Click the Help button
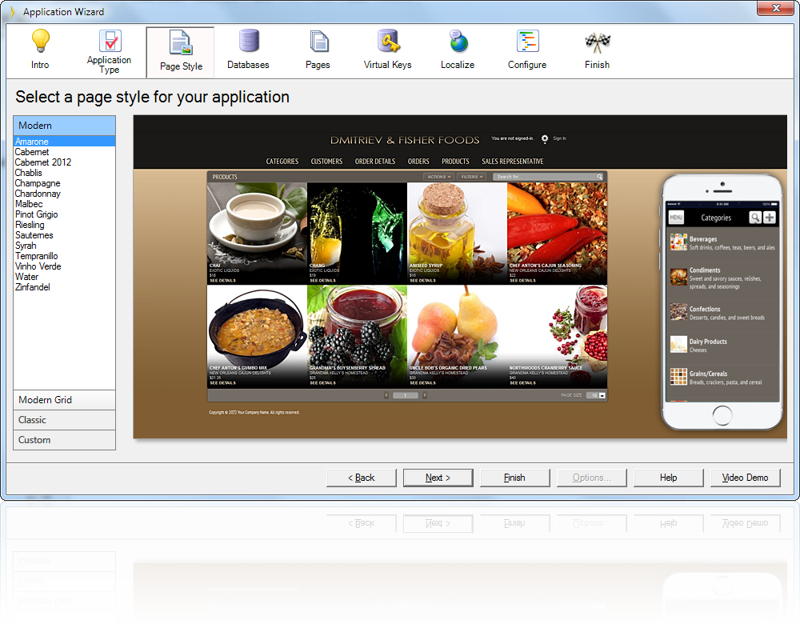 tap(668, 478)
